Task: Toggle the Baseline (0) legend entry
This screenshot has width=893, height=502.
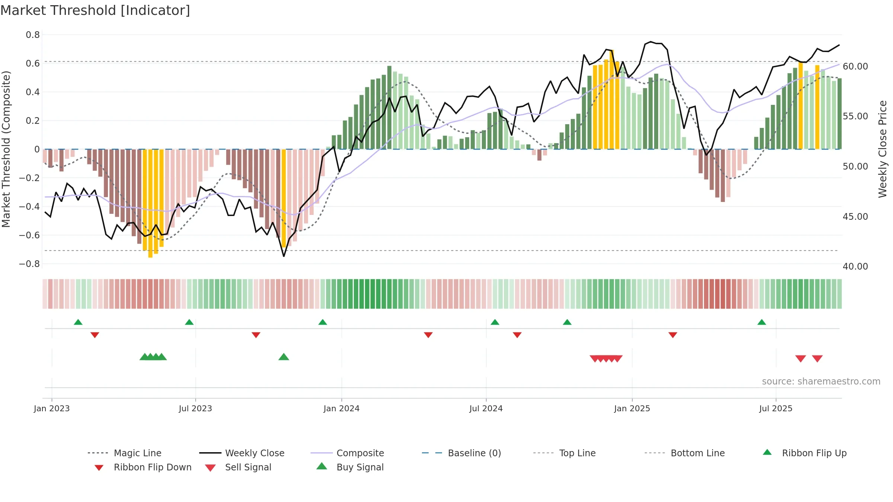Action: click(461, 453)
